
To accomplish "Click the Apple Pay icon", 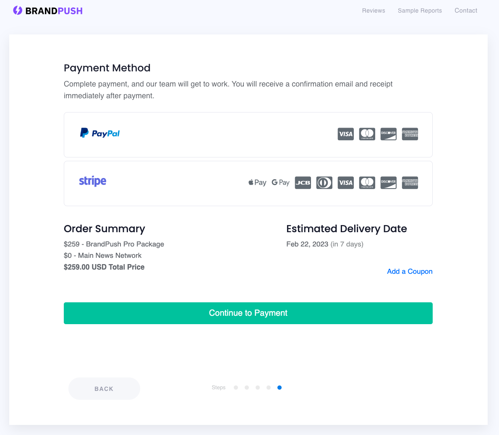I will click(x=257, y=183).
